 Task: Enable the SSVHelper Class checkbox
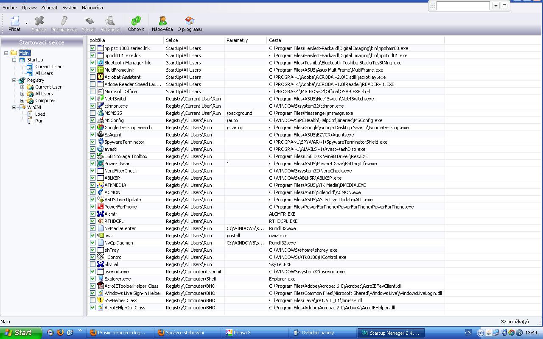(92, 300)
